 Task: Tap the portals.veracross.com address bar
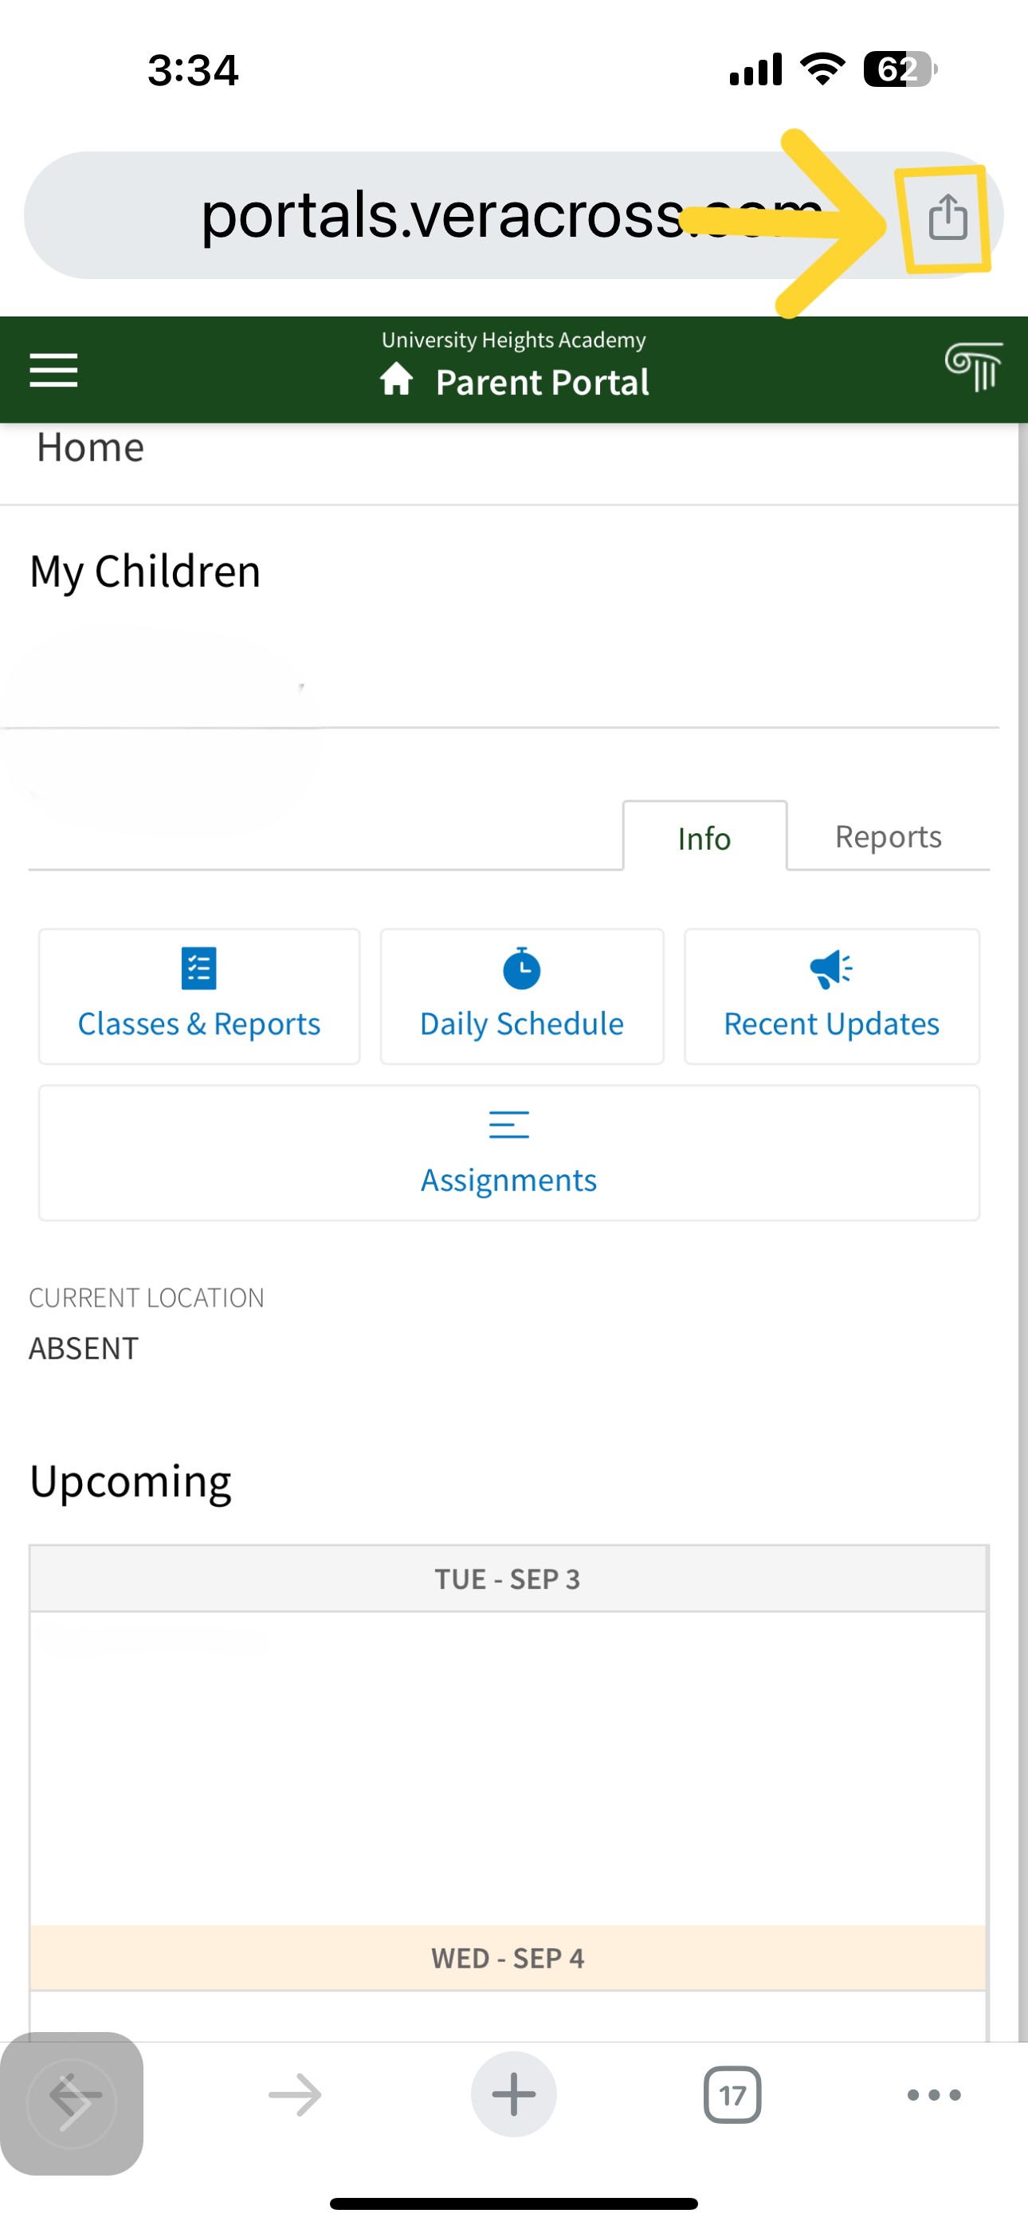click(467, 215)
